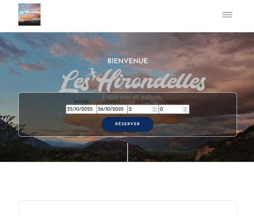Image resolution: width=254 pixels, height=216 pixels.
Task: Increase the Mineurs count with up arrow
Action: (x=185, y=108)
